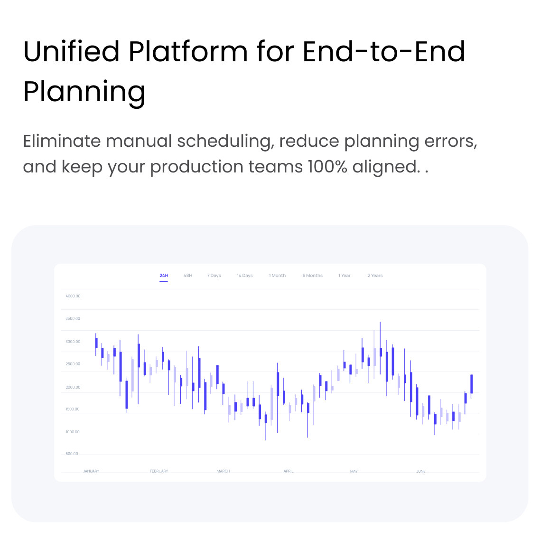Select the 24H time range tab

(164, 276)
